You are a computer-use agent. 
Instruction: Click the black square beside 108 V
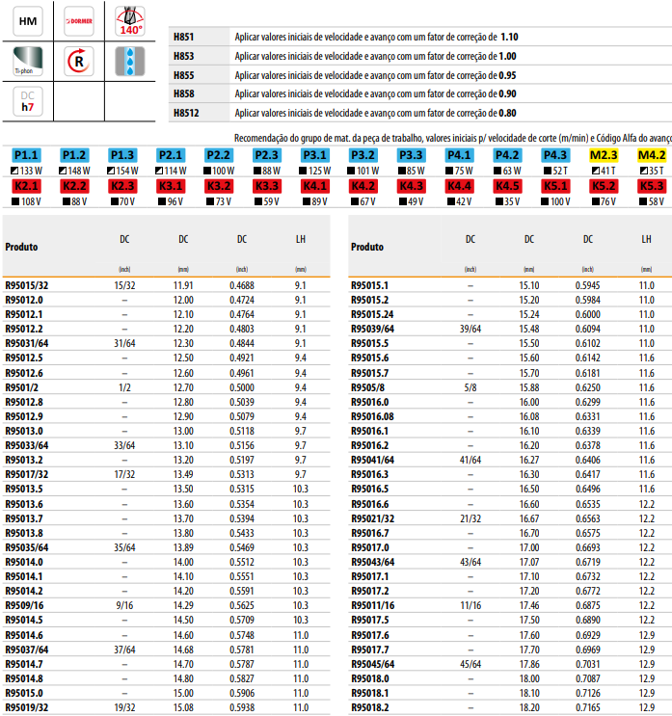tap(16, 201)
